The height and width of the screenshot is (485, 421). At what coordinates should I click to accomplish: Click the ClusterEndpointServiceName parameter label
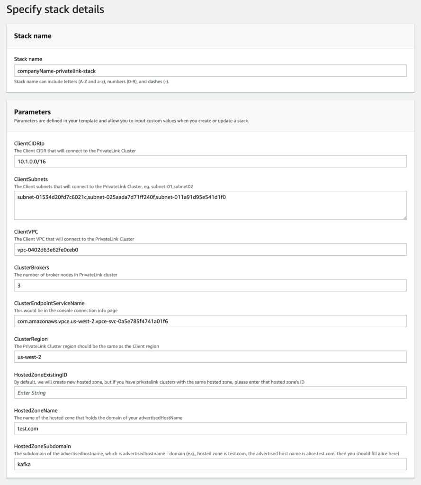(49, 303)
